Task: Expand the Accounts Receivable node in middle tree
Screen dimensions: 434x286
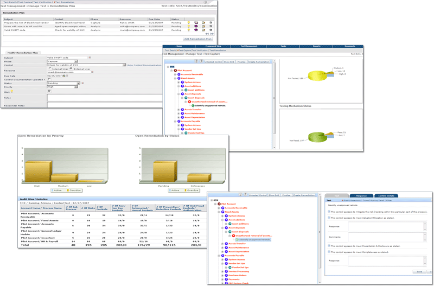Action: (176, 74)
